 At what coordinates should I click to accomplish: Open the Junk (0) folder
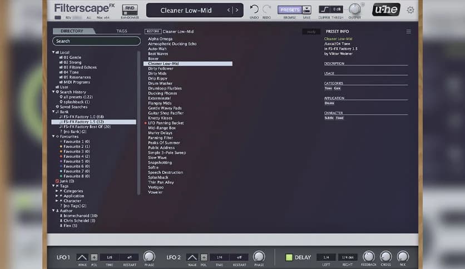coord(65,181)
